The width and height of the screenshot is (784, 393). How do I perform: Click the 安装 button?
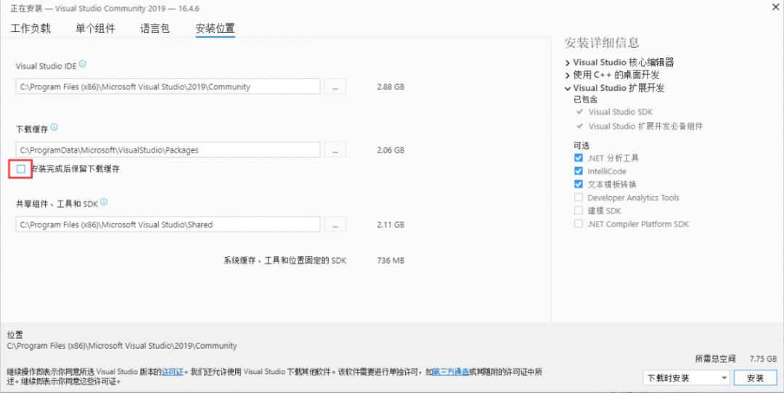756,378
